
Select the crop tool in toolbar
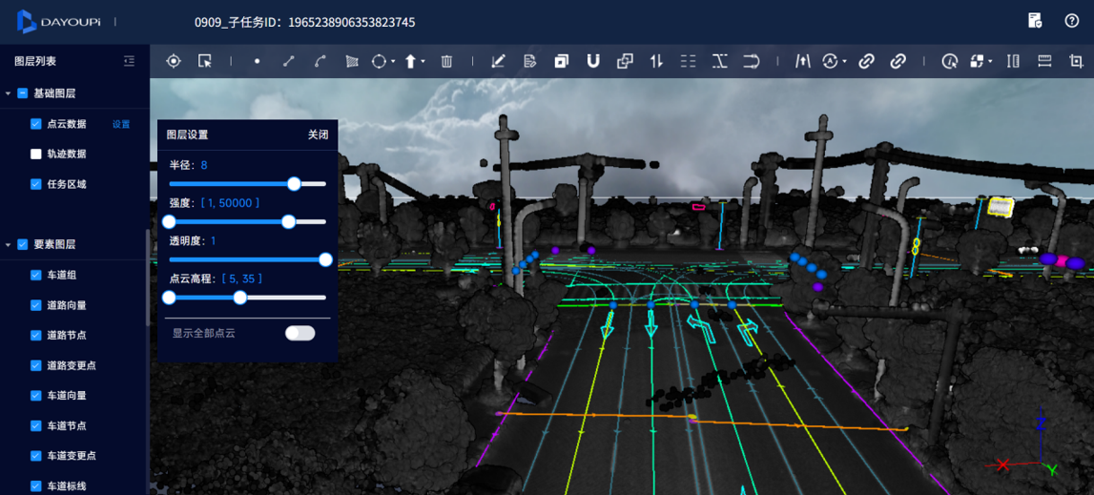(x=1076, y=61)
